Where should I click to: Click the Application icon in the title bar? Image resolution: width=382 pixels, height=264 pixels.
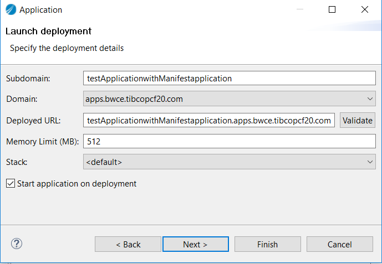click(11, 10)
